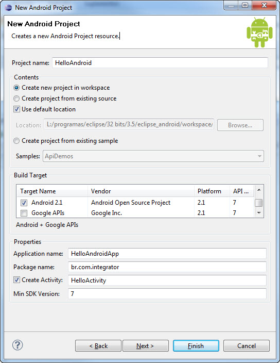Click the Project name field
This screenshot has width=280, height=363.
160,63
